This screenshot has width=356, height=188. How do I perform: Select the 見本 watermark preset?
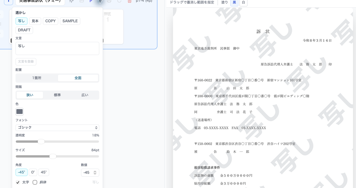point(35,21)
